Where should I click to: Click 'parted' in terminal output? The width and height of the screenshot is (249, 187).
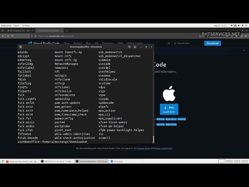[x=60, y=122]
